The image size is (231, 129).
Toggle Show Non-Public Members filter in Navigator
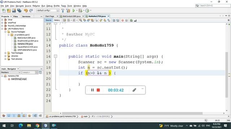coord(19,116)
